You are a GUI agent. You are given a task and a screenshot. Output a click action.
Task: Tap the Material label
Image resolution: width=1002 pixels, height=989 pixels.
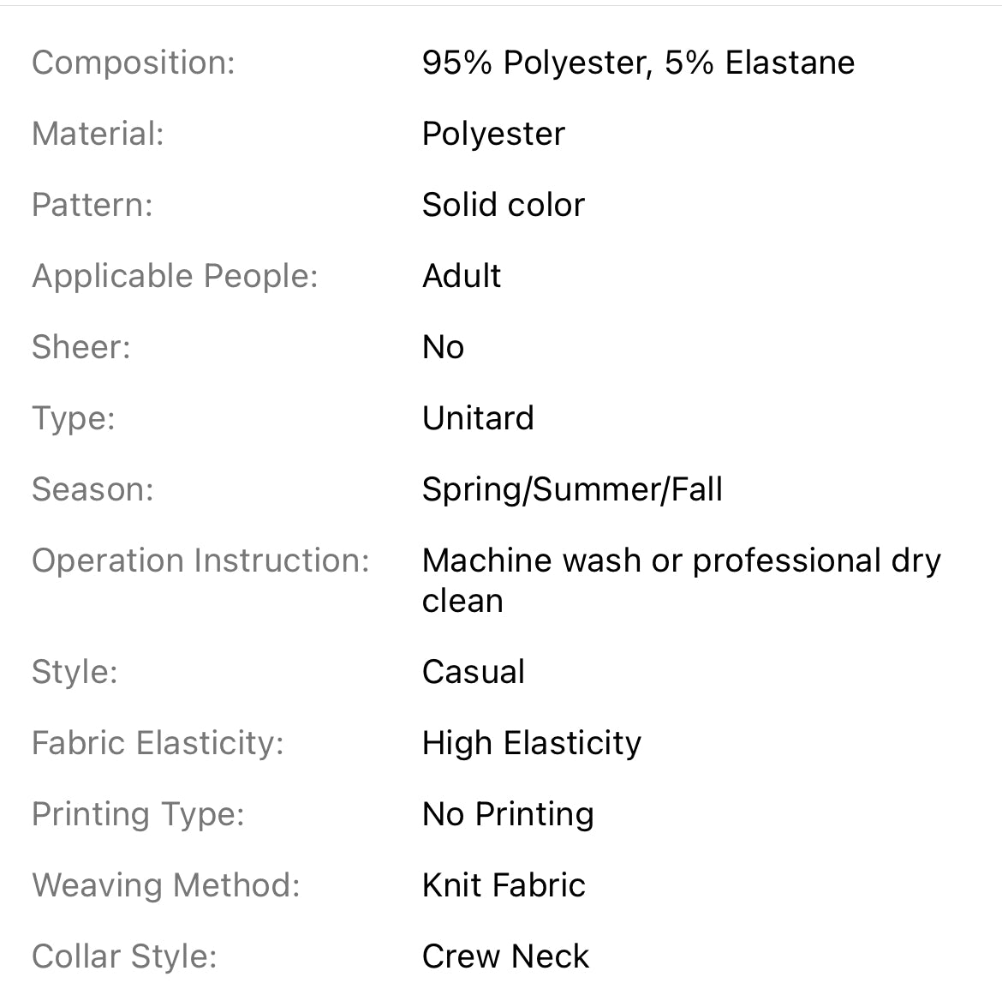tap(98, 134)
